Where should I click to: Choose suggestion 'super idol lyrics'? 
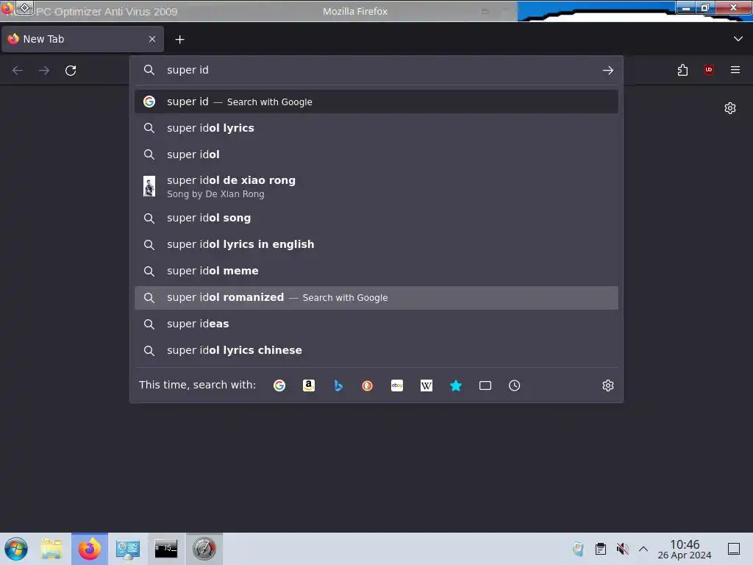coord(376,128)
